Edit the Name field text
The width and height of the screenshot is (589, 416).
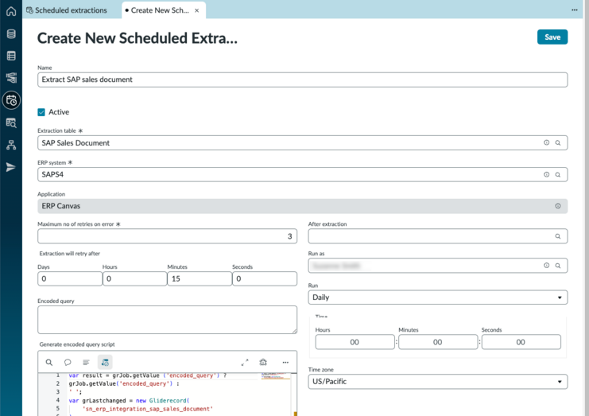(302, 80)
